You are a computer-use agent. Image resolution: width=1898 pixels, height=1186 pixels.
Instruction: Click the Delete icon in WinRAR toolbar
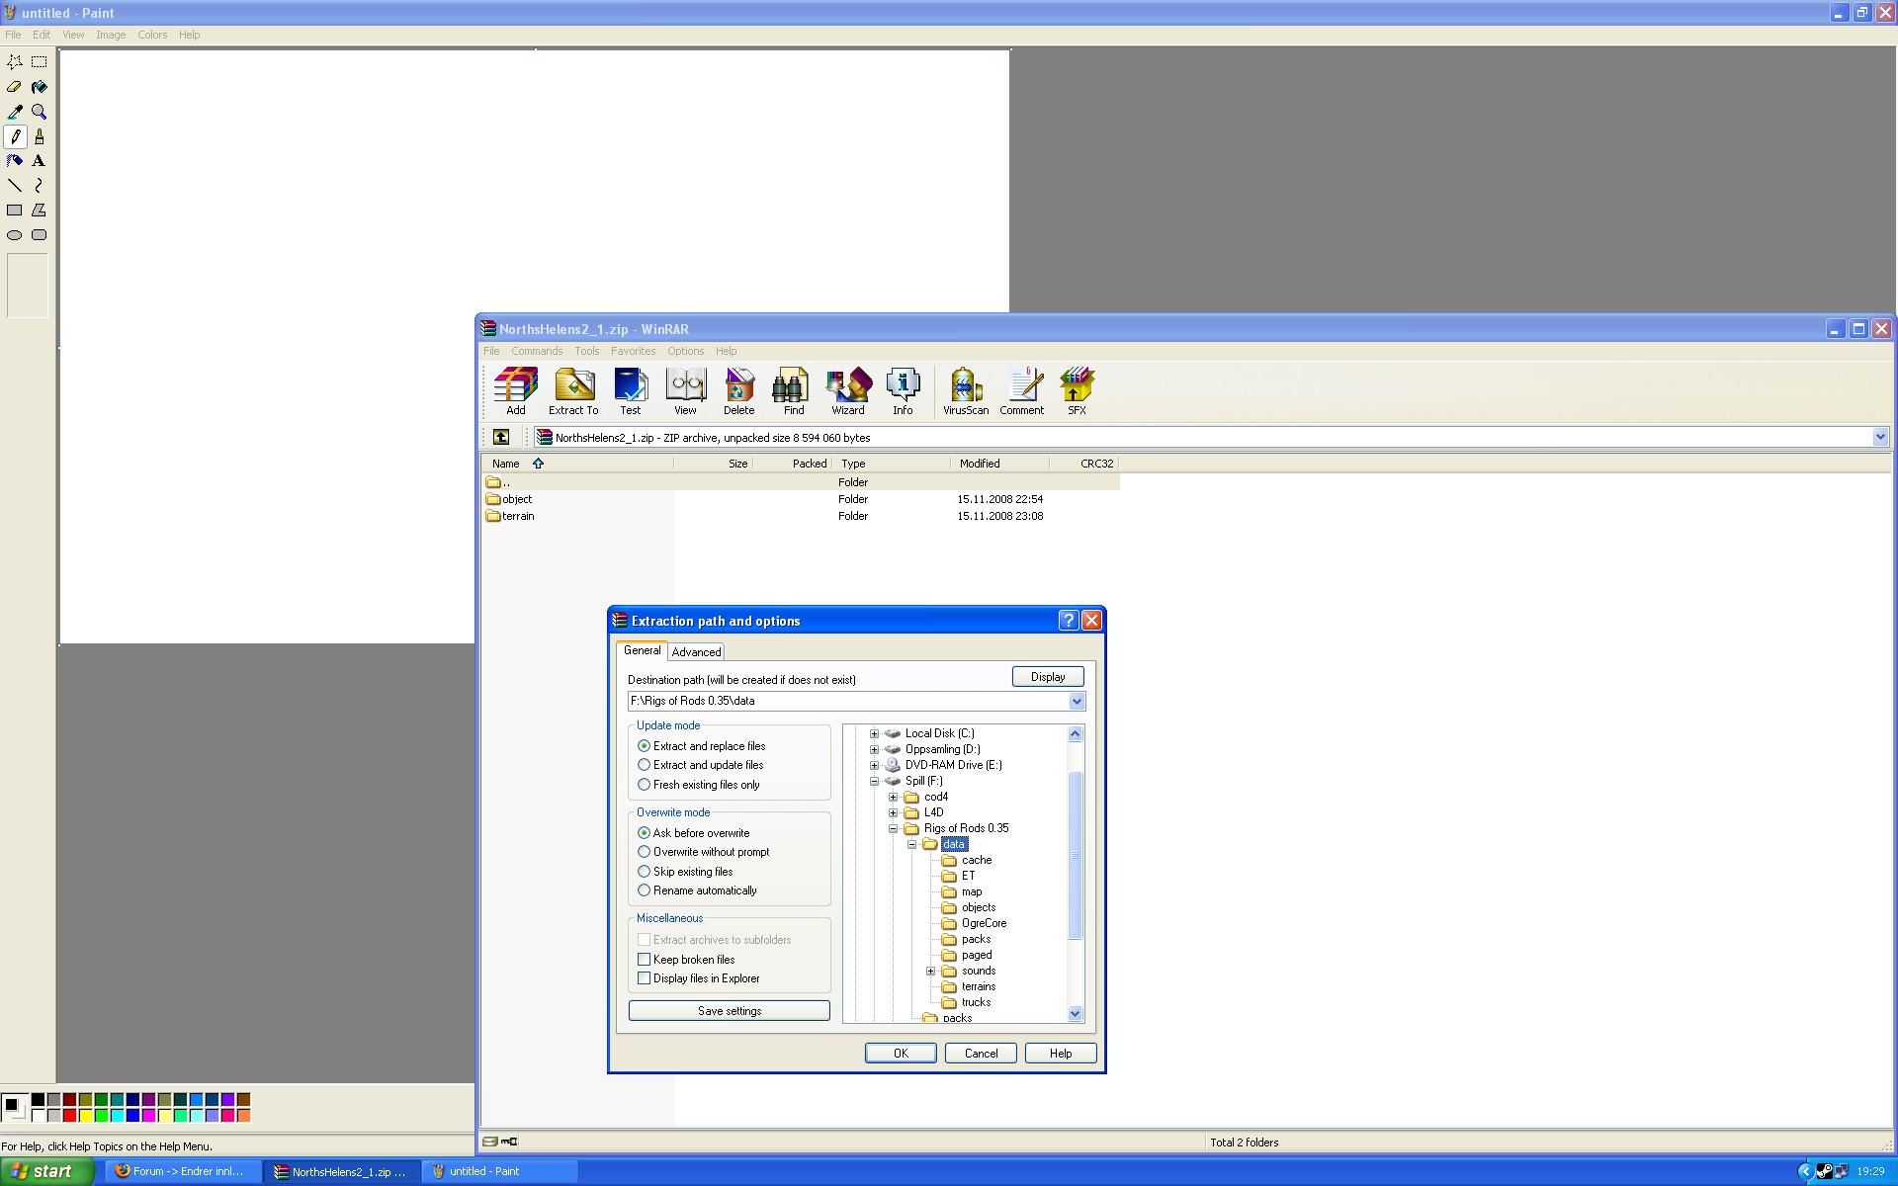[738, 390]
